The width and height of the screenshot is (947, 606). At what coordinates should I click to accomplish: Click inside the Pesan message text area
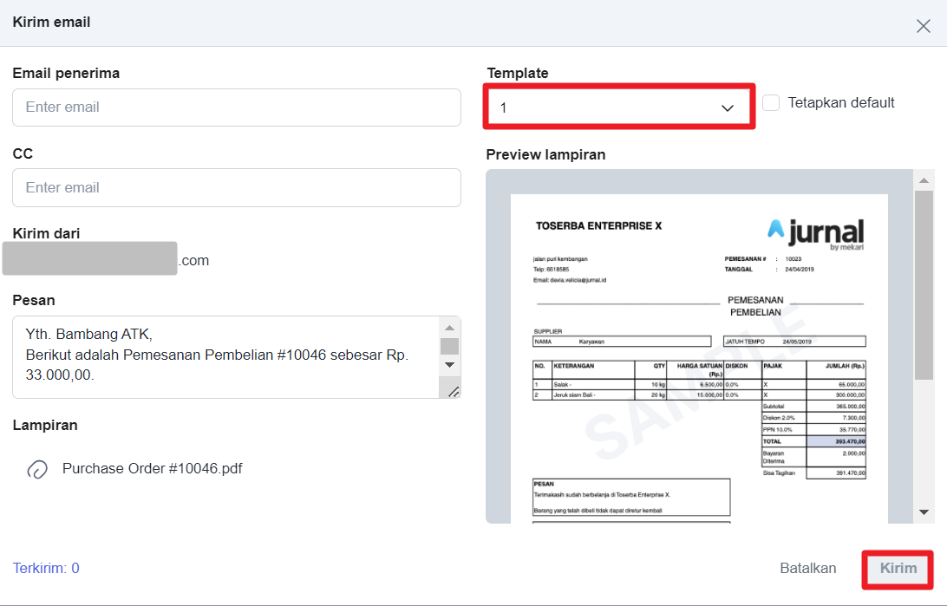[x=225, y=355]
